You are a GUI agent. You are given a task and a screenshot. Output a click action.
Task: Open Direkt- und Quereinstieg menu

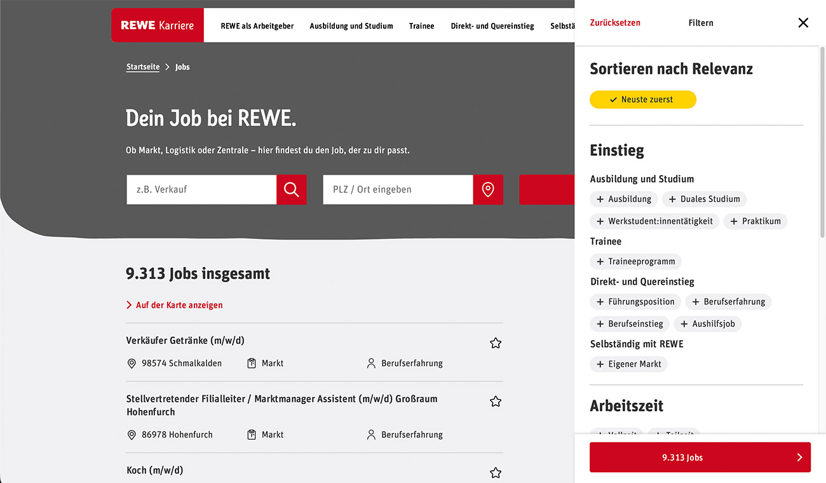click(492, 26)
